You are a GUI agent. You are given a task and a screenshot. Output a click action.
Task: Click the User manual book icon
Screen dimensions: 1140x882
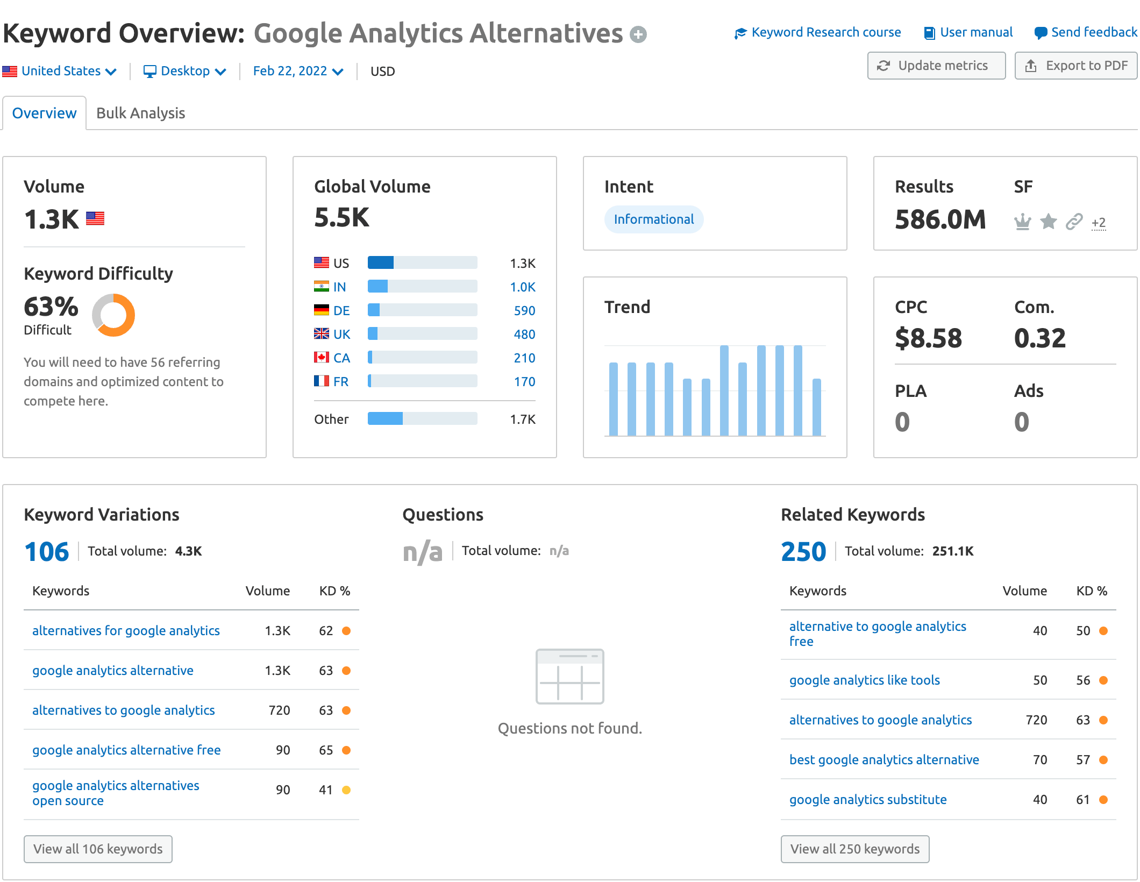[x=929, y=33]
